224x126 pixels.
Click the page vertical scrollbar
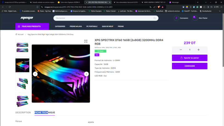[223, 40]
